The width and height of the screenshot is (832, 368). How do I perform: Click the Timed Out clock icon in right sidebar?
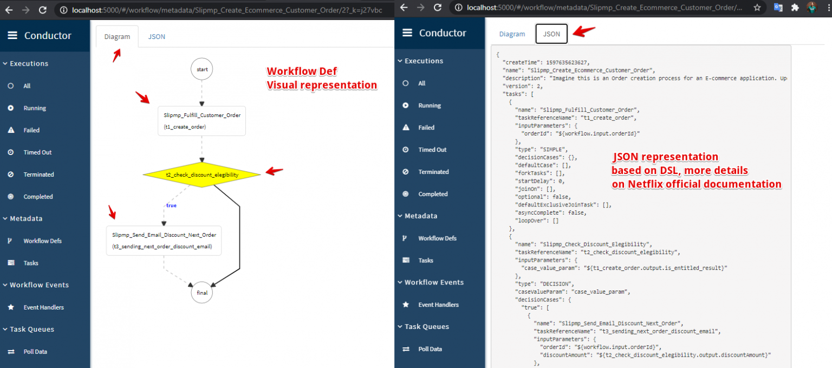coord(406,150)
